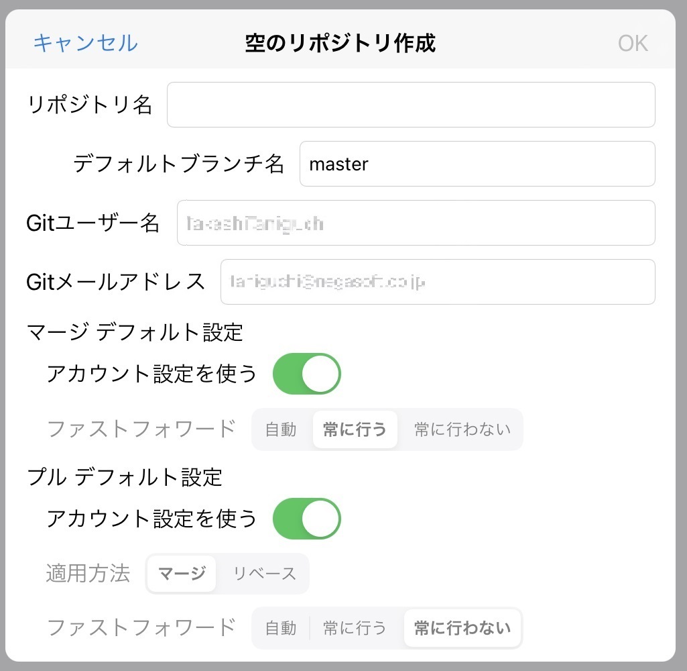Tap the キャンセル link
The height and width of the screenshot is (671, 687).
point(84,42)
